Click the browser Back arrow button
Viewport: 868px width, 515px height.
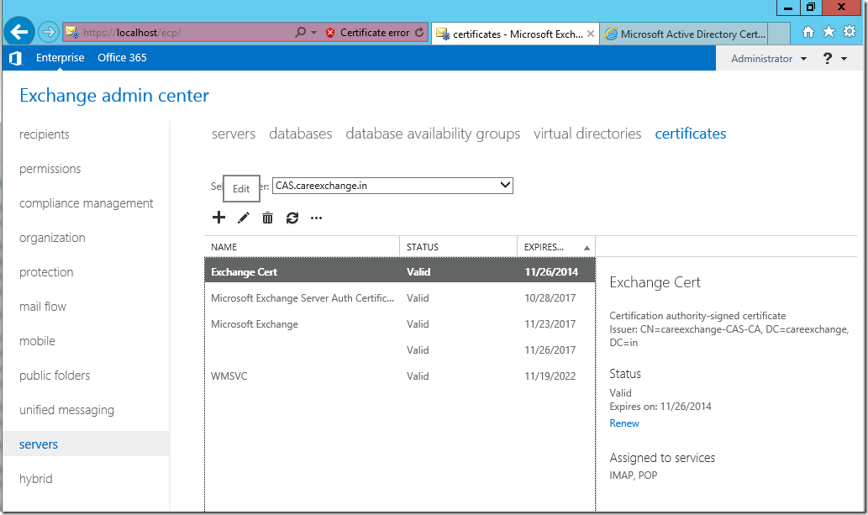pos(19,32)
